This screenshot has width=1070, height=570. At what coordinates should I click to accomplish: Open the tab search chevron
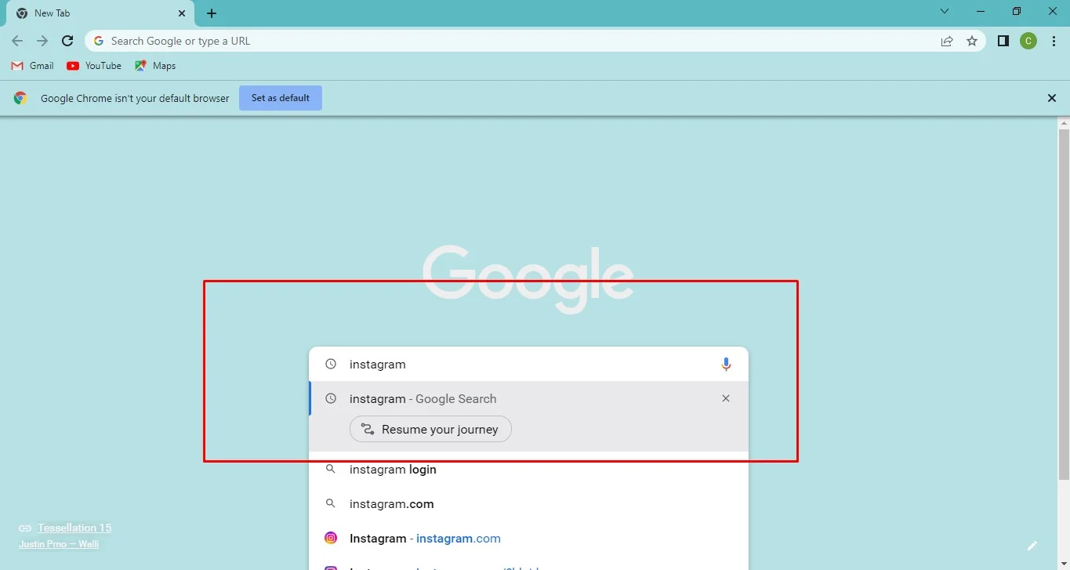tap(945, 11)
